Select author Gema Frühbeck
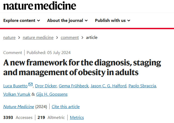 [74, 86]
